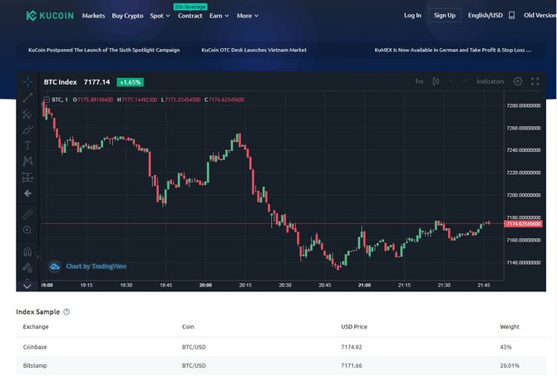
Task: Open KuMEX German availability announcement
Action: 452,50
